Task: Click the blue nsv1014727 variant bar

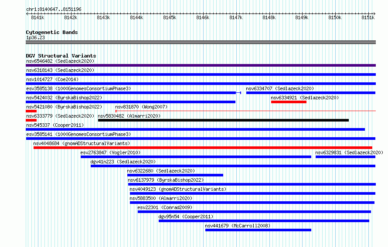Action: click(201, 84)
